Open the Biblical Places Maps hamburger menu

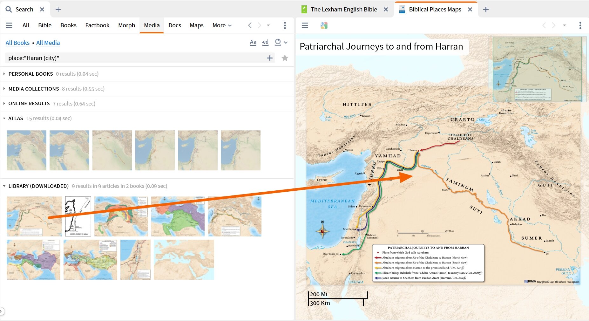(x=305, y=25)
